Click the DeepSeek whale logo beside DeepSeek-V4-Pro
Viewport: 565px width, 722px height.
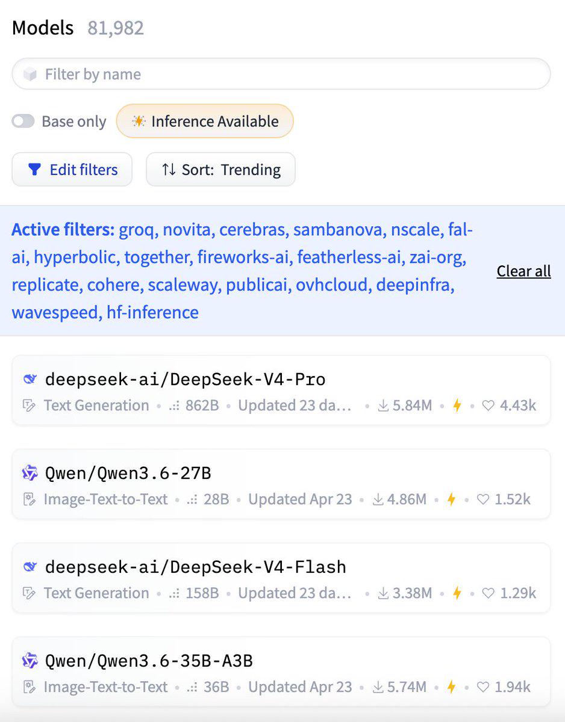tap(30, 380)
